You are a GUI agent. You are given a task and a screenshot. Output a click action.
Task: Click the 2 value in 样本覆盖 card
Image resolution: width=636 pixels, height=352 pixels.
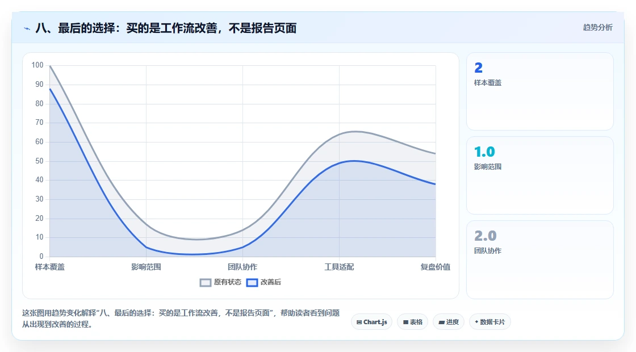[x=479, y=68]
